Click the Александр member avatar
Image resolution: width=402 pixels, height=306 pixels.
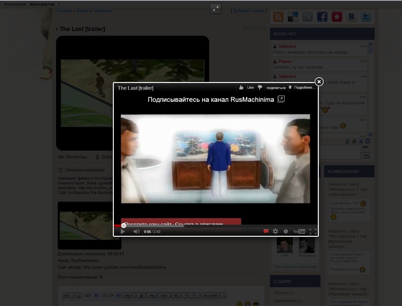307,245
